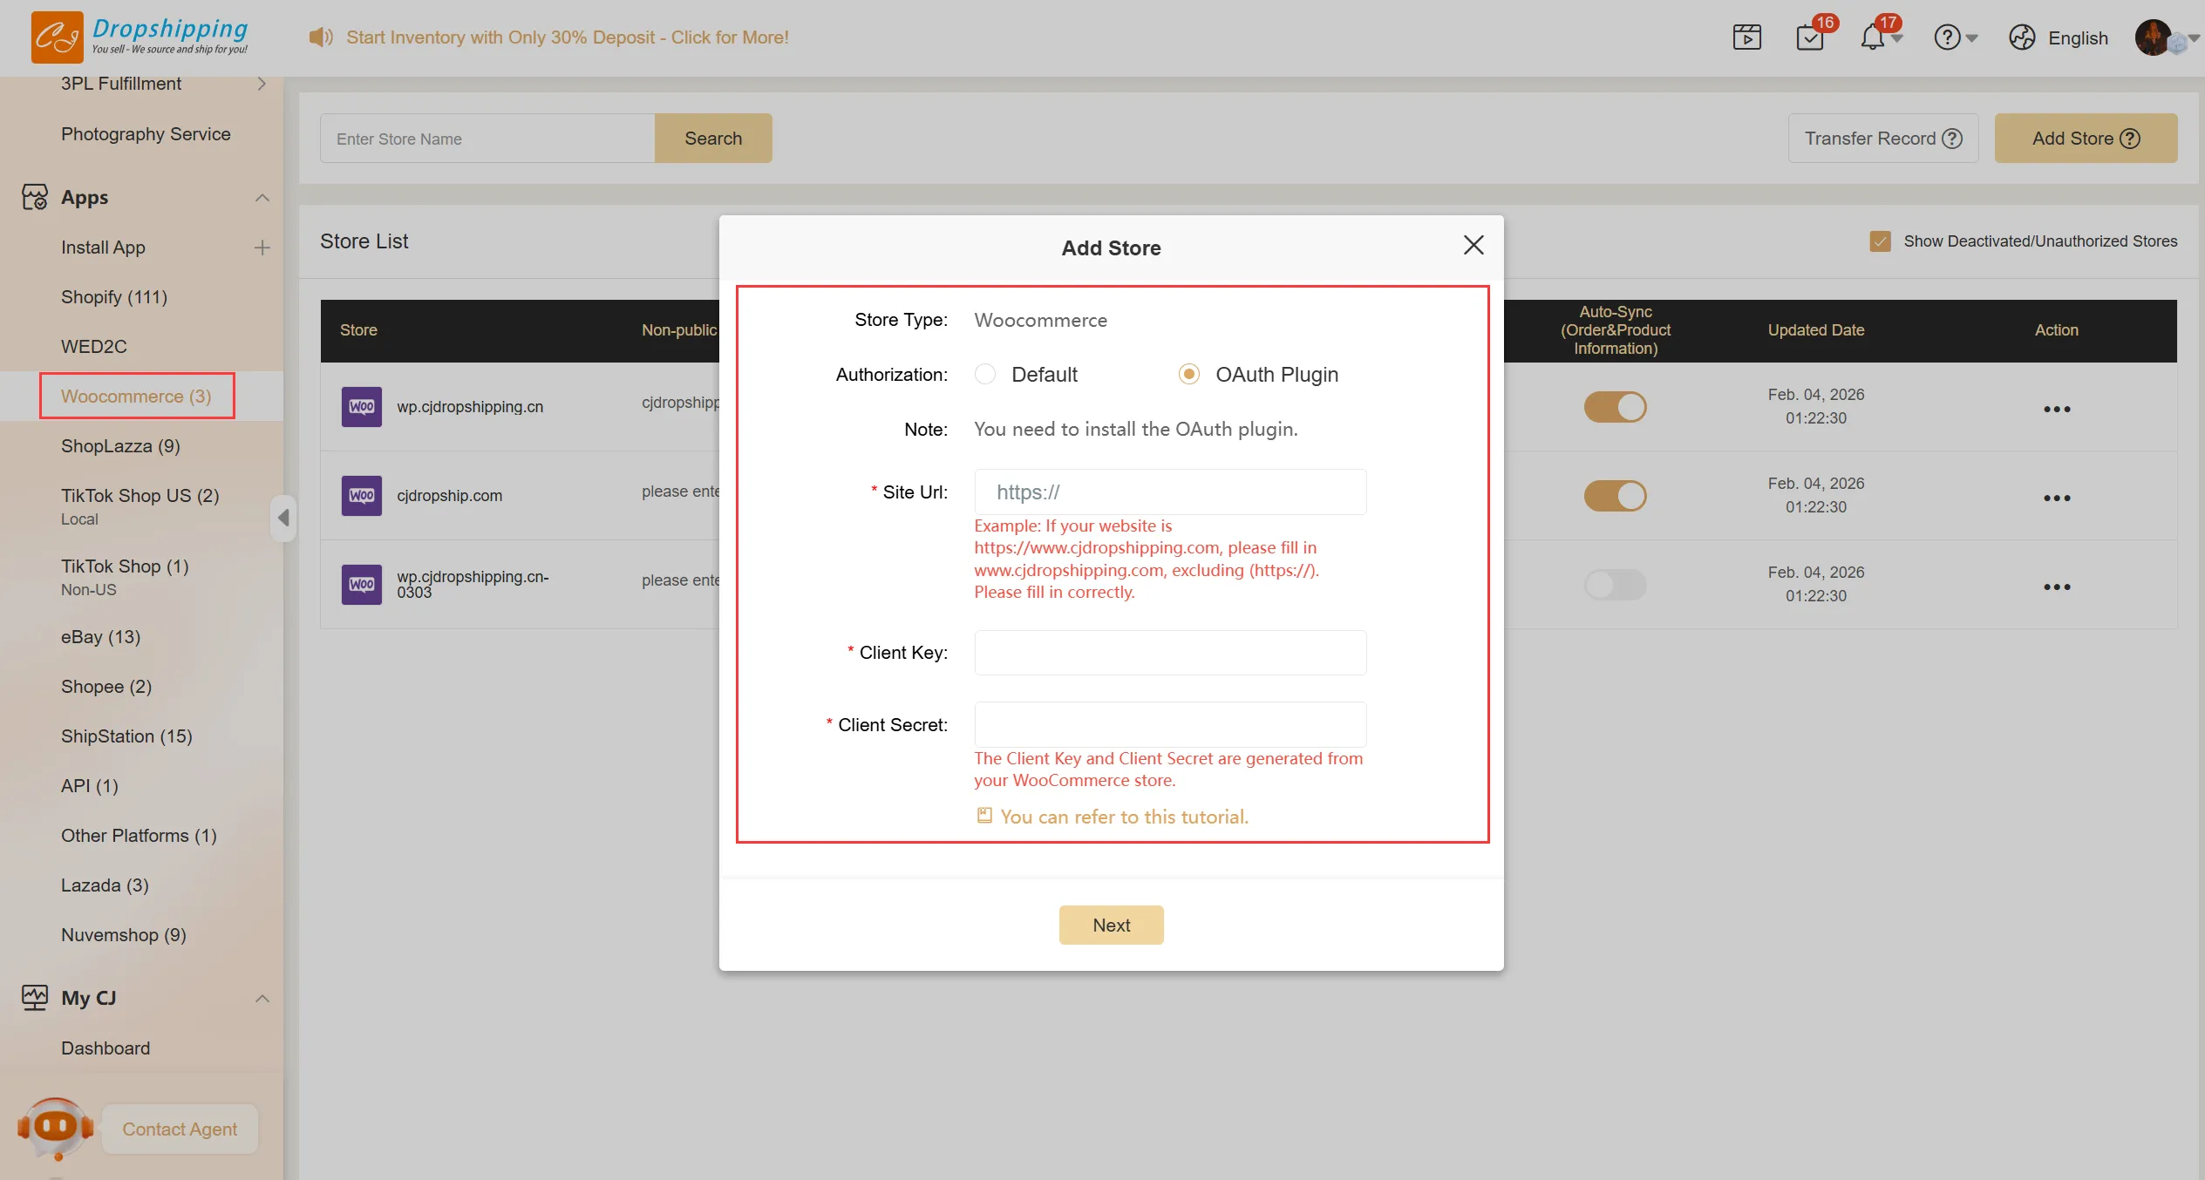
Task: Collapse the sidebar with arrow handle
Action: (283, 518)
